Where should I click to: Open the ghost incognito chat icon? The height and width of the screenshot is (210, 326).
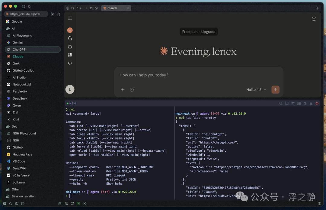314,19
